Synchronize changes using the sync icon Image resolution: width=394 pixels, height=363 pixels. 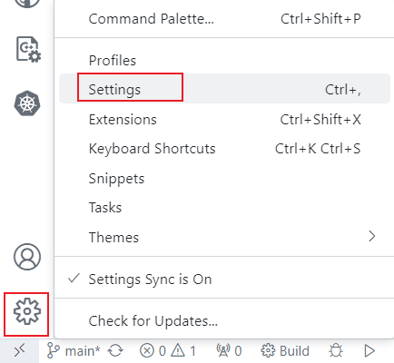(115, 351)
